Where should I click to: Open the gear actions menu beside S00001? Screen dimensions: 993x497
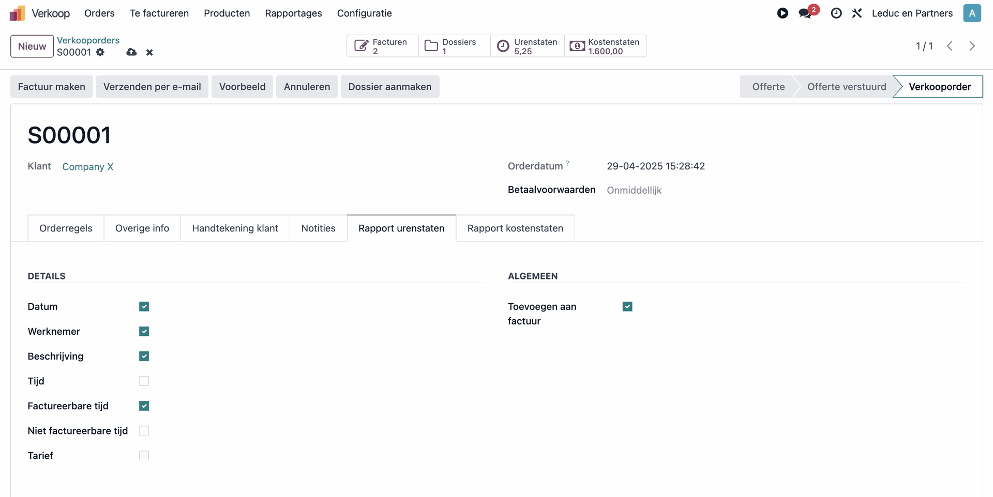click(100, 52)
